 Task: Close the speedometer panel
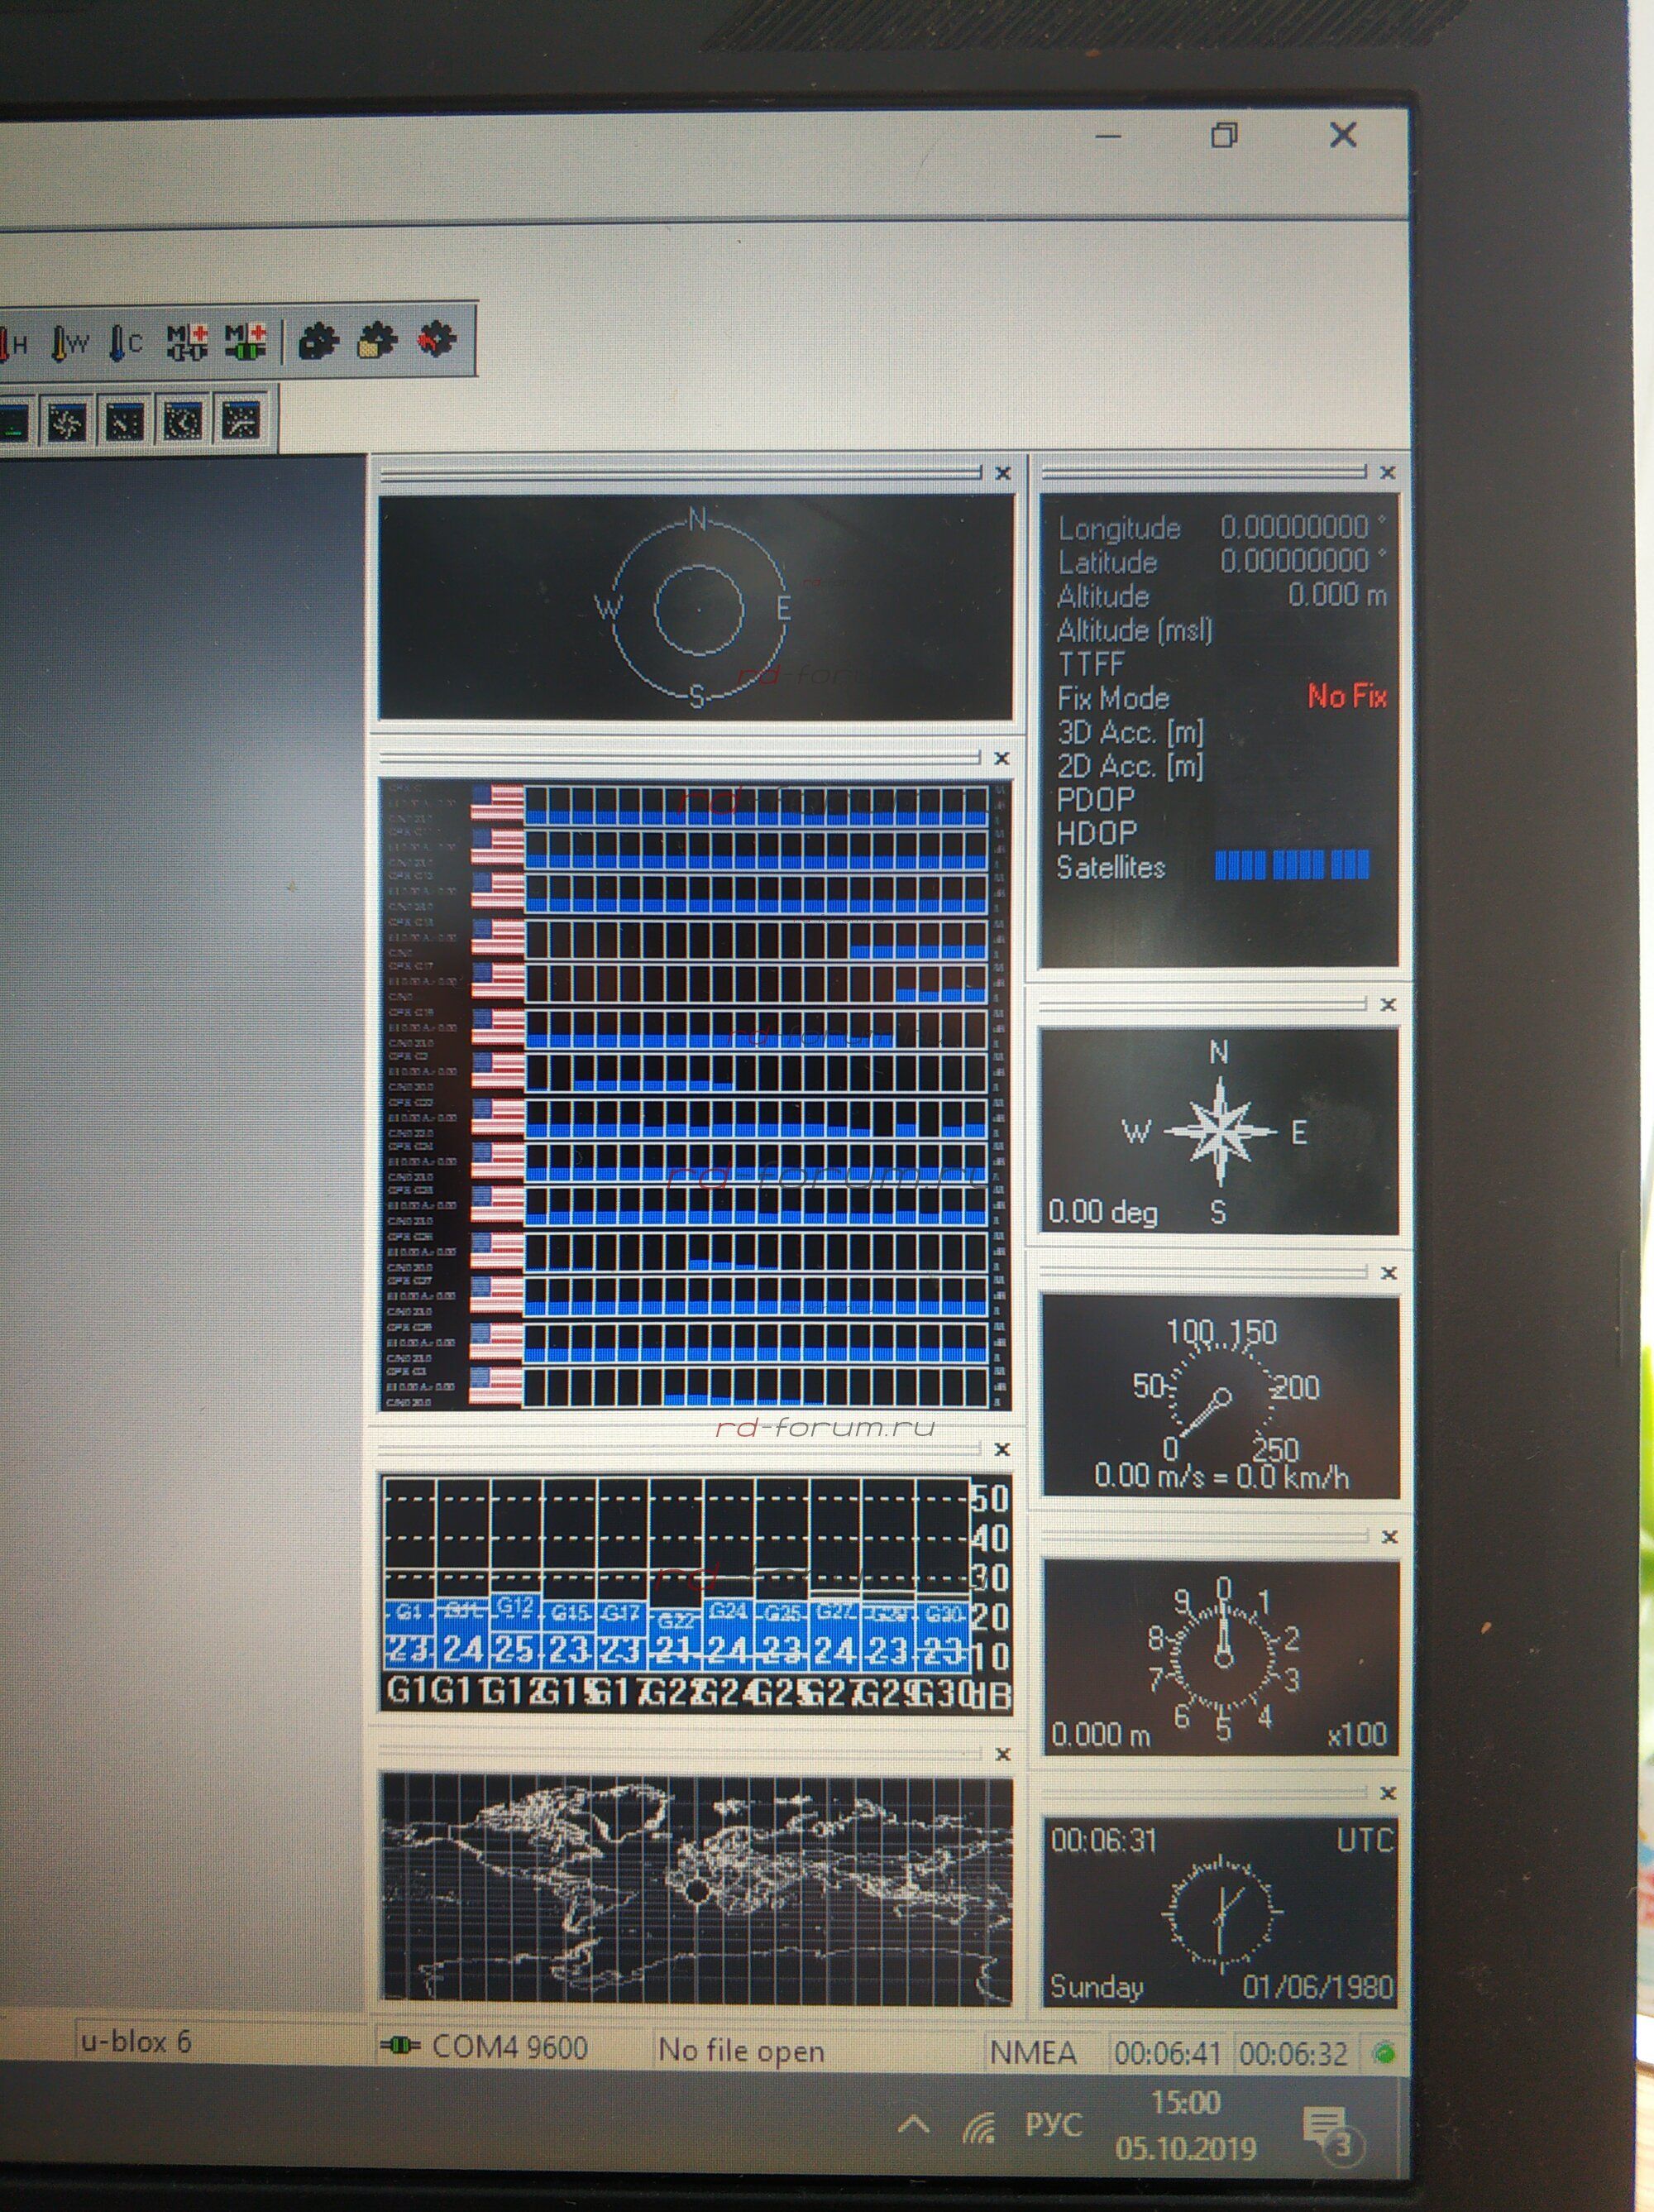click(1388, 1273)
